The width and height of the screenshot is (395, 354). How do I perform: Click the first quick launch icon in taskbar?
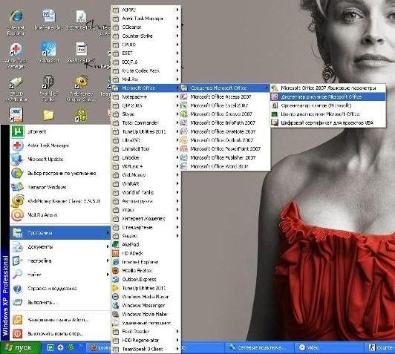click(50, 348)
